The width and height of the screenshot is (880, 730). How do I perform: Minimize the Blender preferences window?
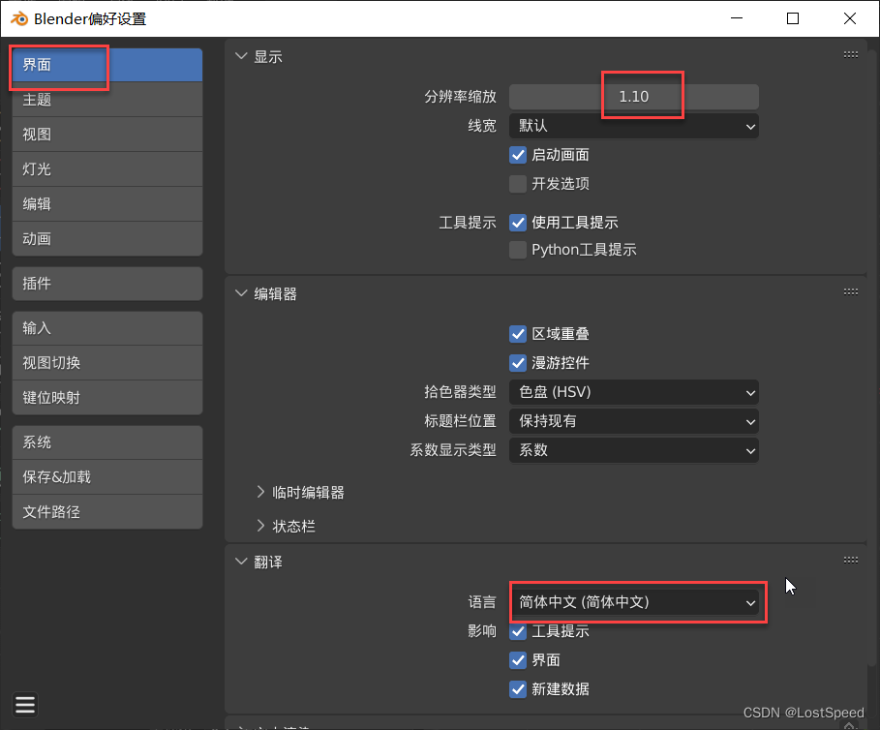pos(737,18)
